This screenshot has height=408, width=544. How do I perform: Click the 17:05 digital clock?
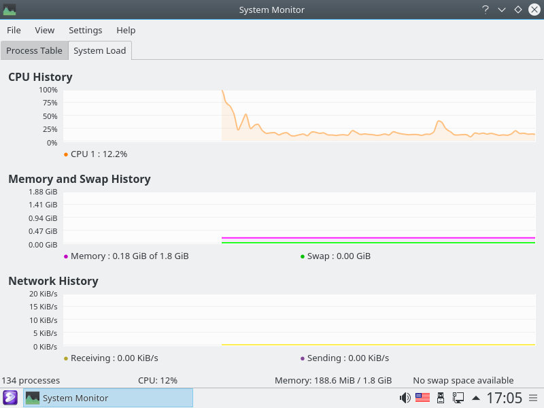click(504, 398)
